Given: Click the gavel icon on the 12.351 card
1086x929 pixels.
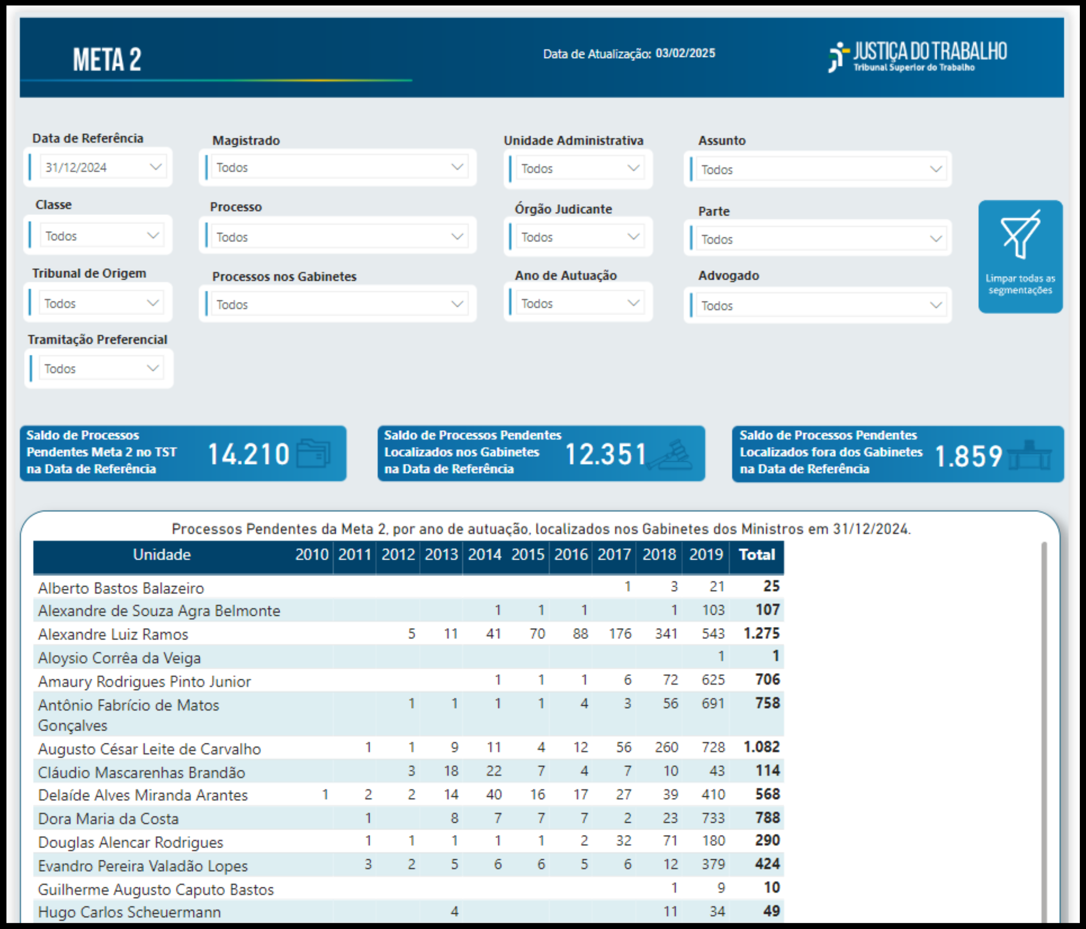Looking at the screenshot, I should click(670, 454).
